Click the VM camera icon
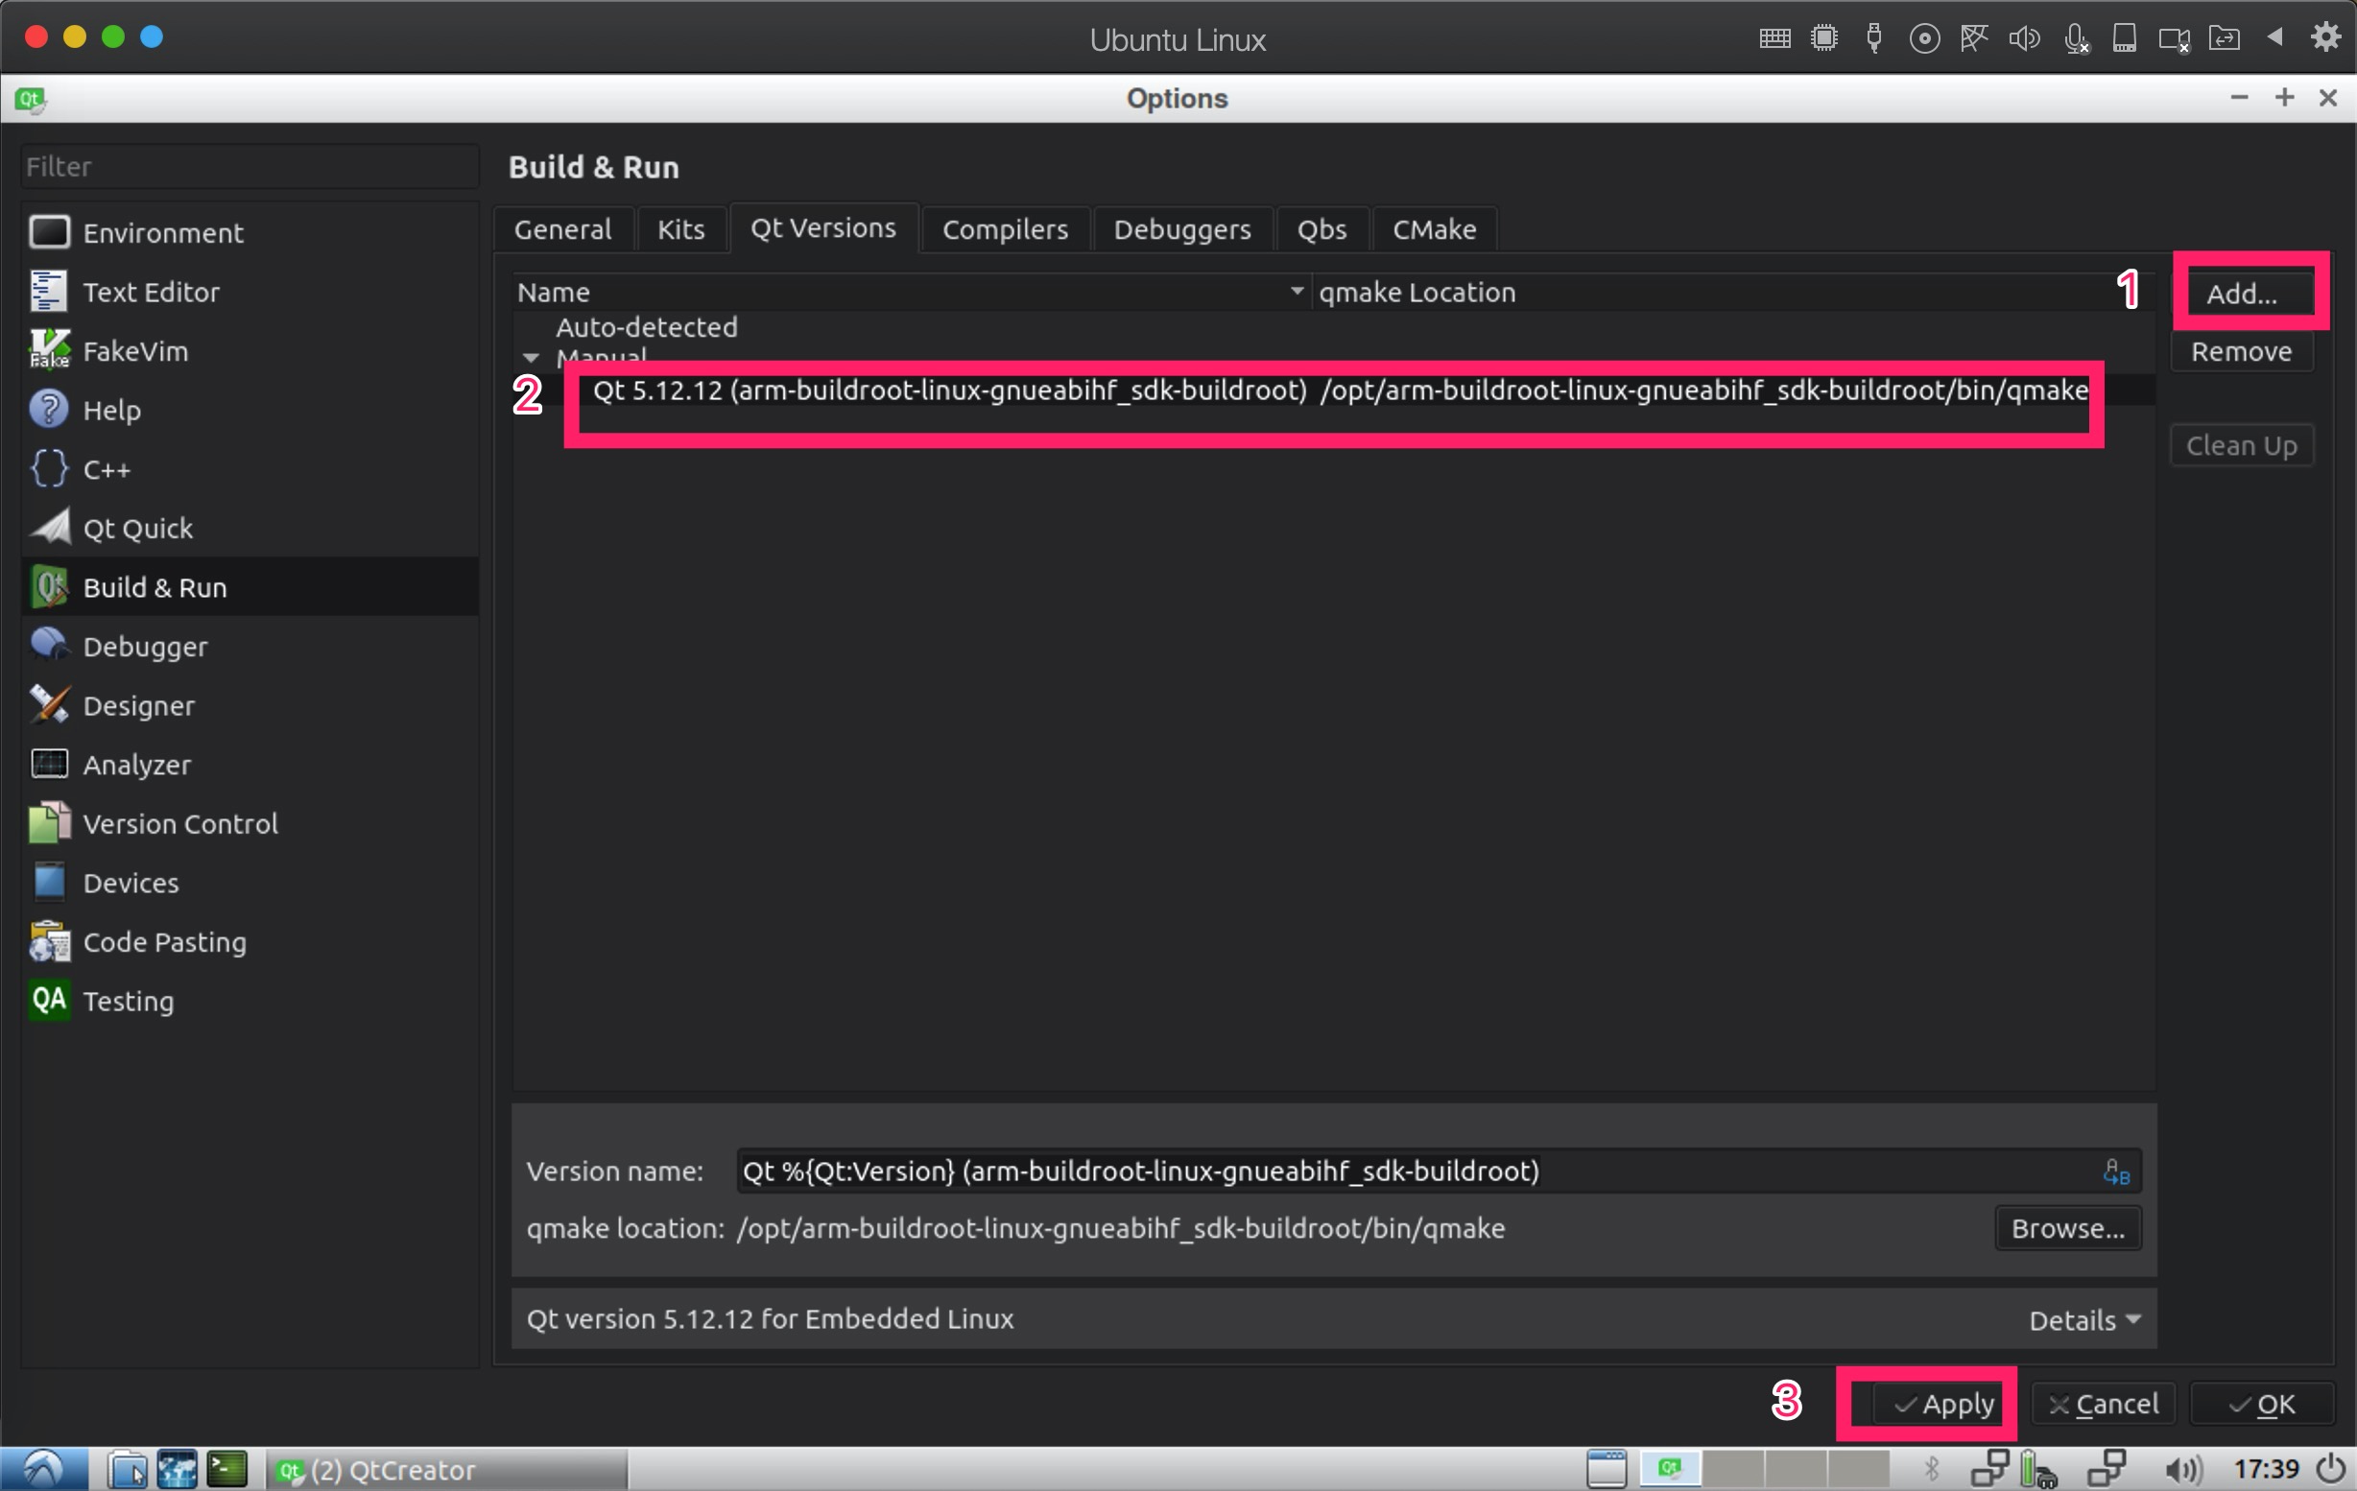Viewport: 2357px width, 1491px height. (2174, 39)
